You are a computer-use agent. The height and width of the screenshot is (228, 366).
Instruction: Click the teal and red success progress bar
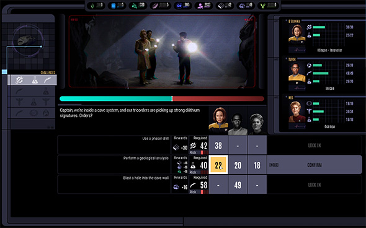click(x=162, y=99)
